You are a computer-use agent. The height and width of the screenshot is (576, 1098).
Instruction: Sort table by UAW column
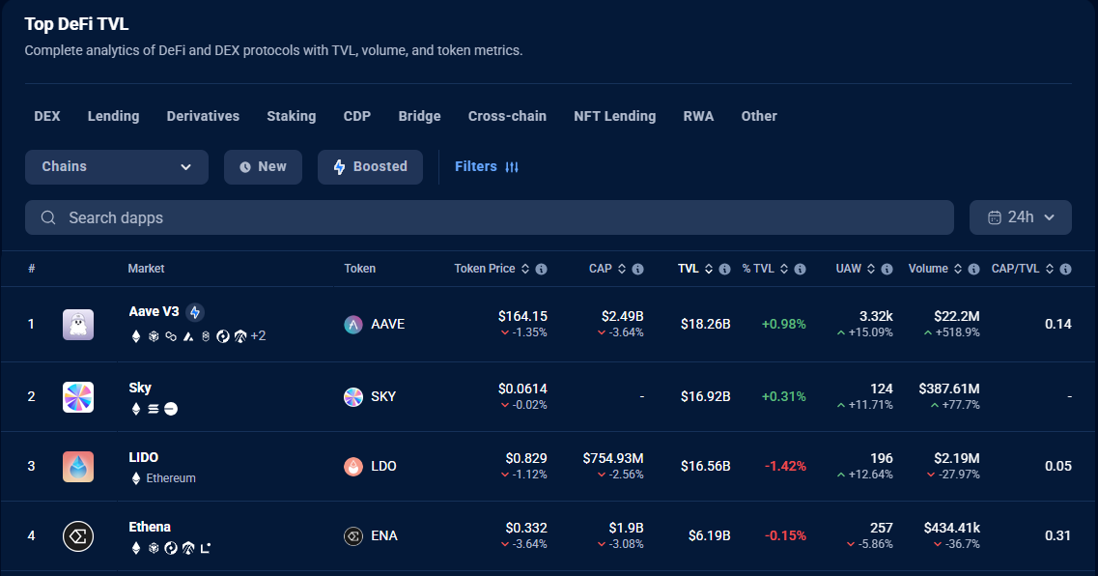click(870, 269)
